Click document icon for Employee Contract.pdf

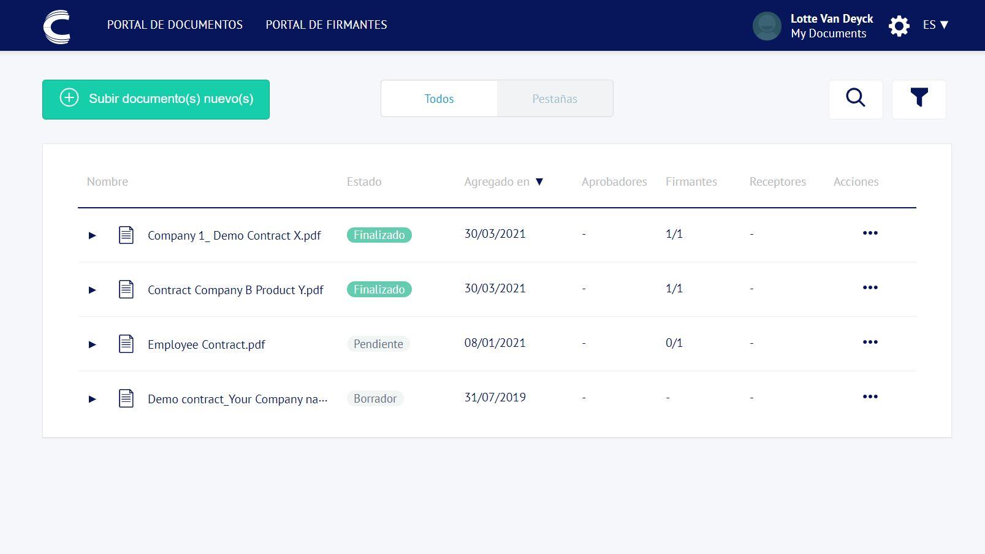[x=126, y=344]
